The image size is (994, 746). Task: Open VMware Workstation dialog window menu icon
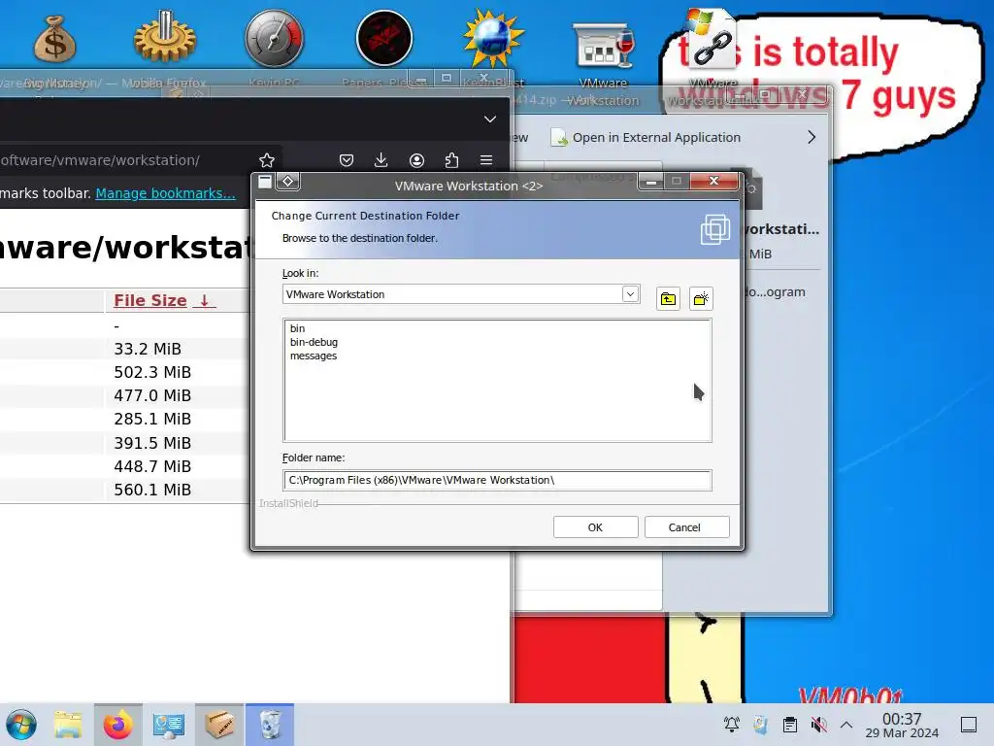(265, 182)
